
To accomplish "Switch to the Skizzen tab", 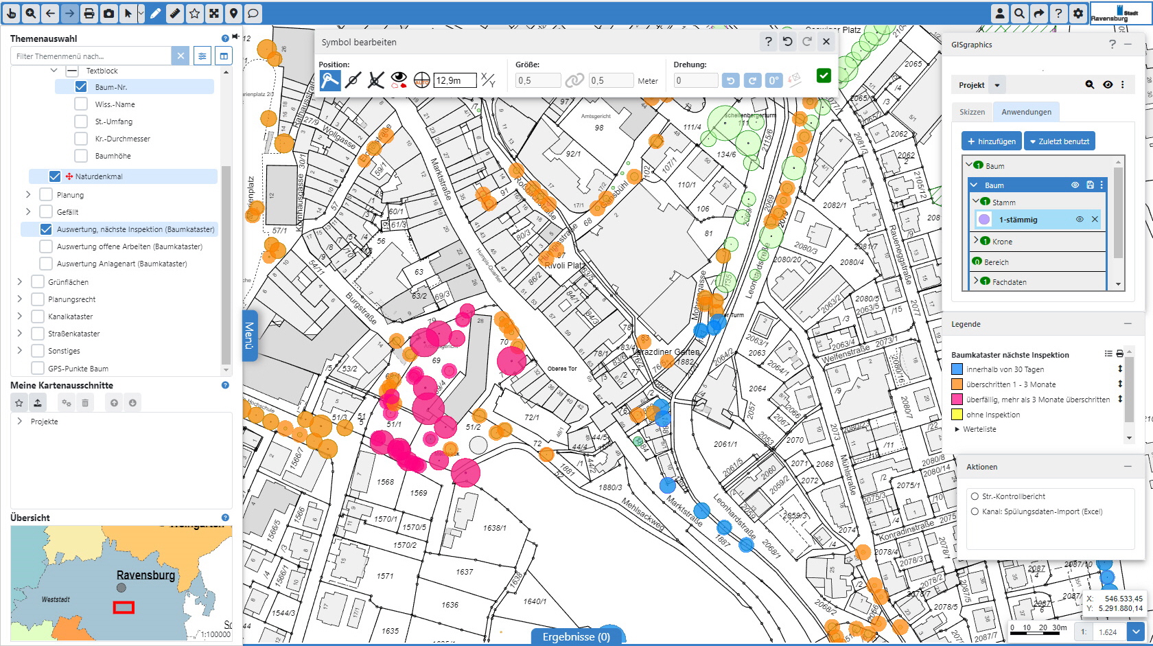I will (972, 111).
